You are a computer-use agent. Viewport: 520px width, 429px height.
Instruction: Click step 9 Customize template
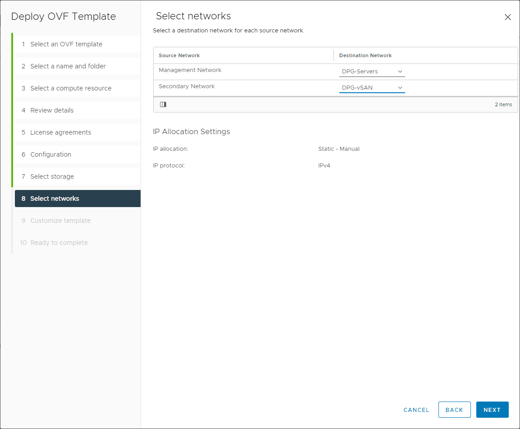(60, 221)
